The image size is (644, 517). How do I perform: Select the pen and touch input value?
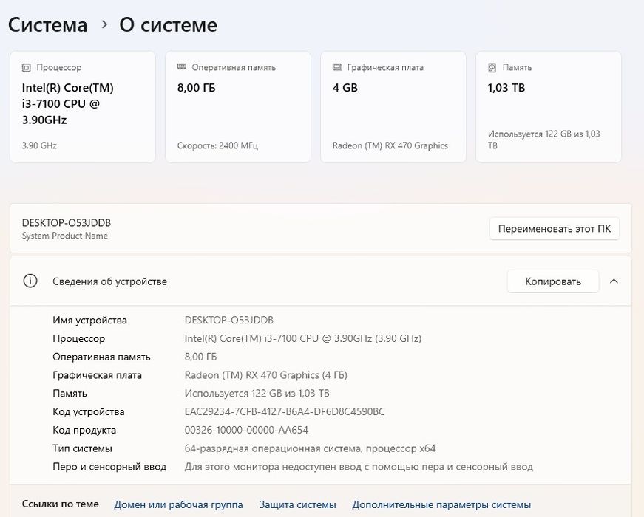(x=359, y=467)
